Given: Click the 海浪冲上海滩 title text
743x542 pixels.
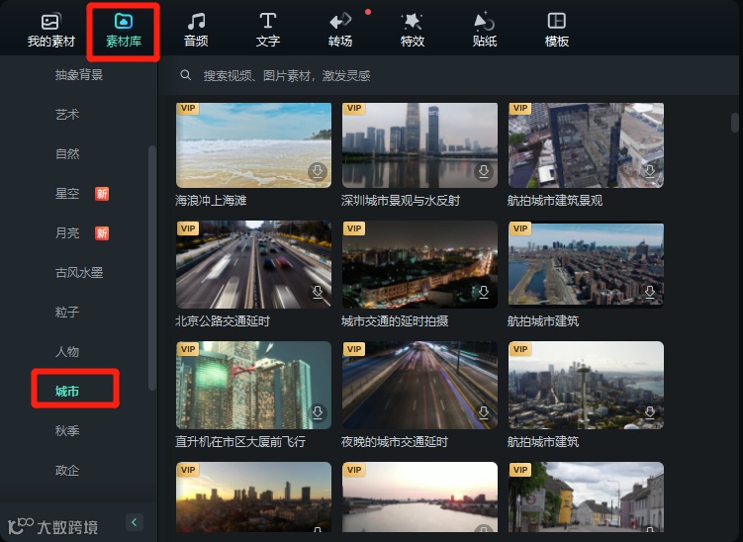Looking at the screenshot, I should point(211,201).
